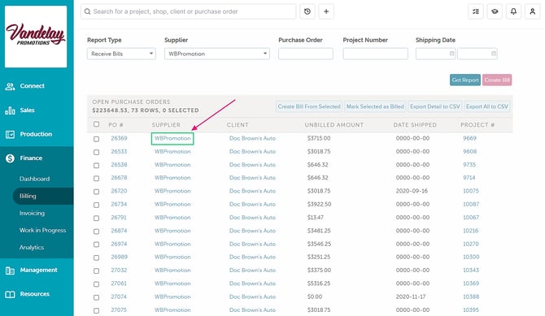Open Doc Brown's Auto client for PO 26533
The image size is (545, 316).
[252, 151]
